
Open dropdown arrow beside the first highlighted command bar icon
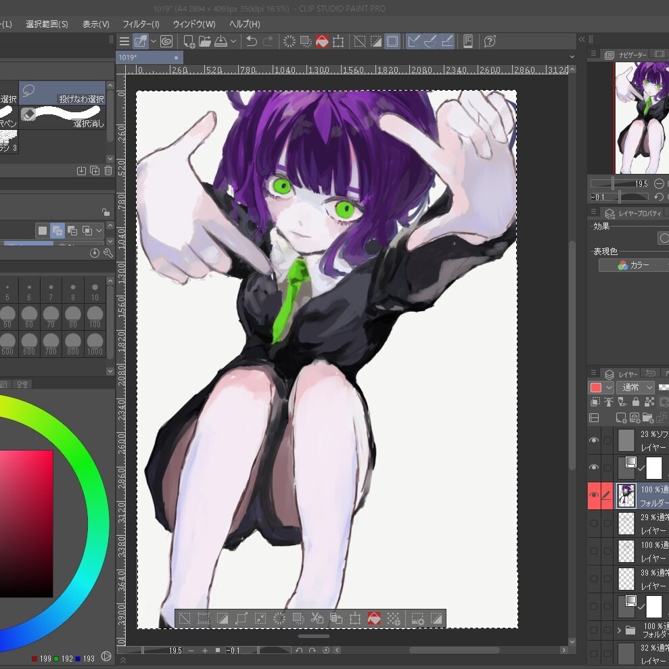pos(153,41)
